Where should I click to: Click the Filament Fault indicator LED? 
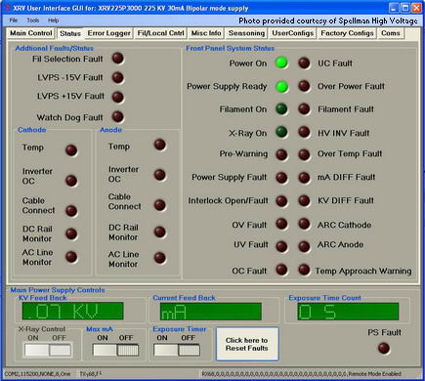pos(304,109)
